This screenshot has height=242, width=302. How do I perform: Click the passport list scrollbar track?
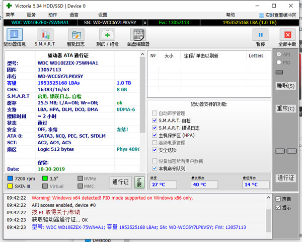pyautogui.click(x=142, y=152)
